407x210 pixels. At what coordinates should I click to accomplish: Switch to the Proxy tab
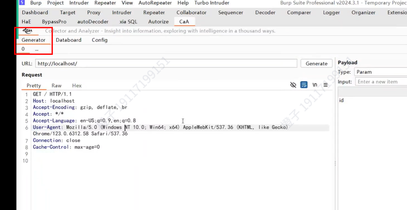point(94,13)
